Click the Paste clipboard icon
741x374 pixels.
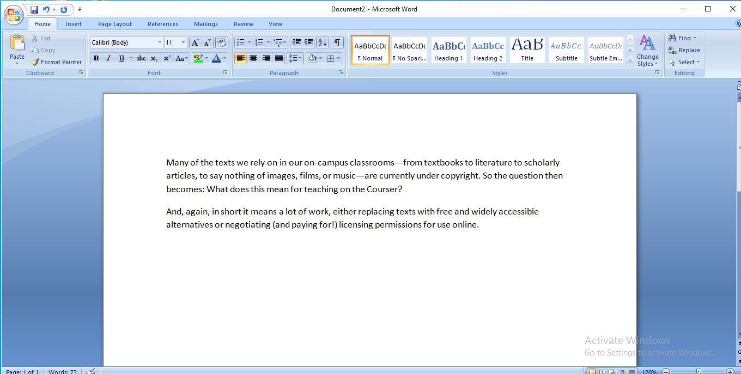[x=17, y=43]
